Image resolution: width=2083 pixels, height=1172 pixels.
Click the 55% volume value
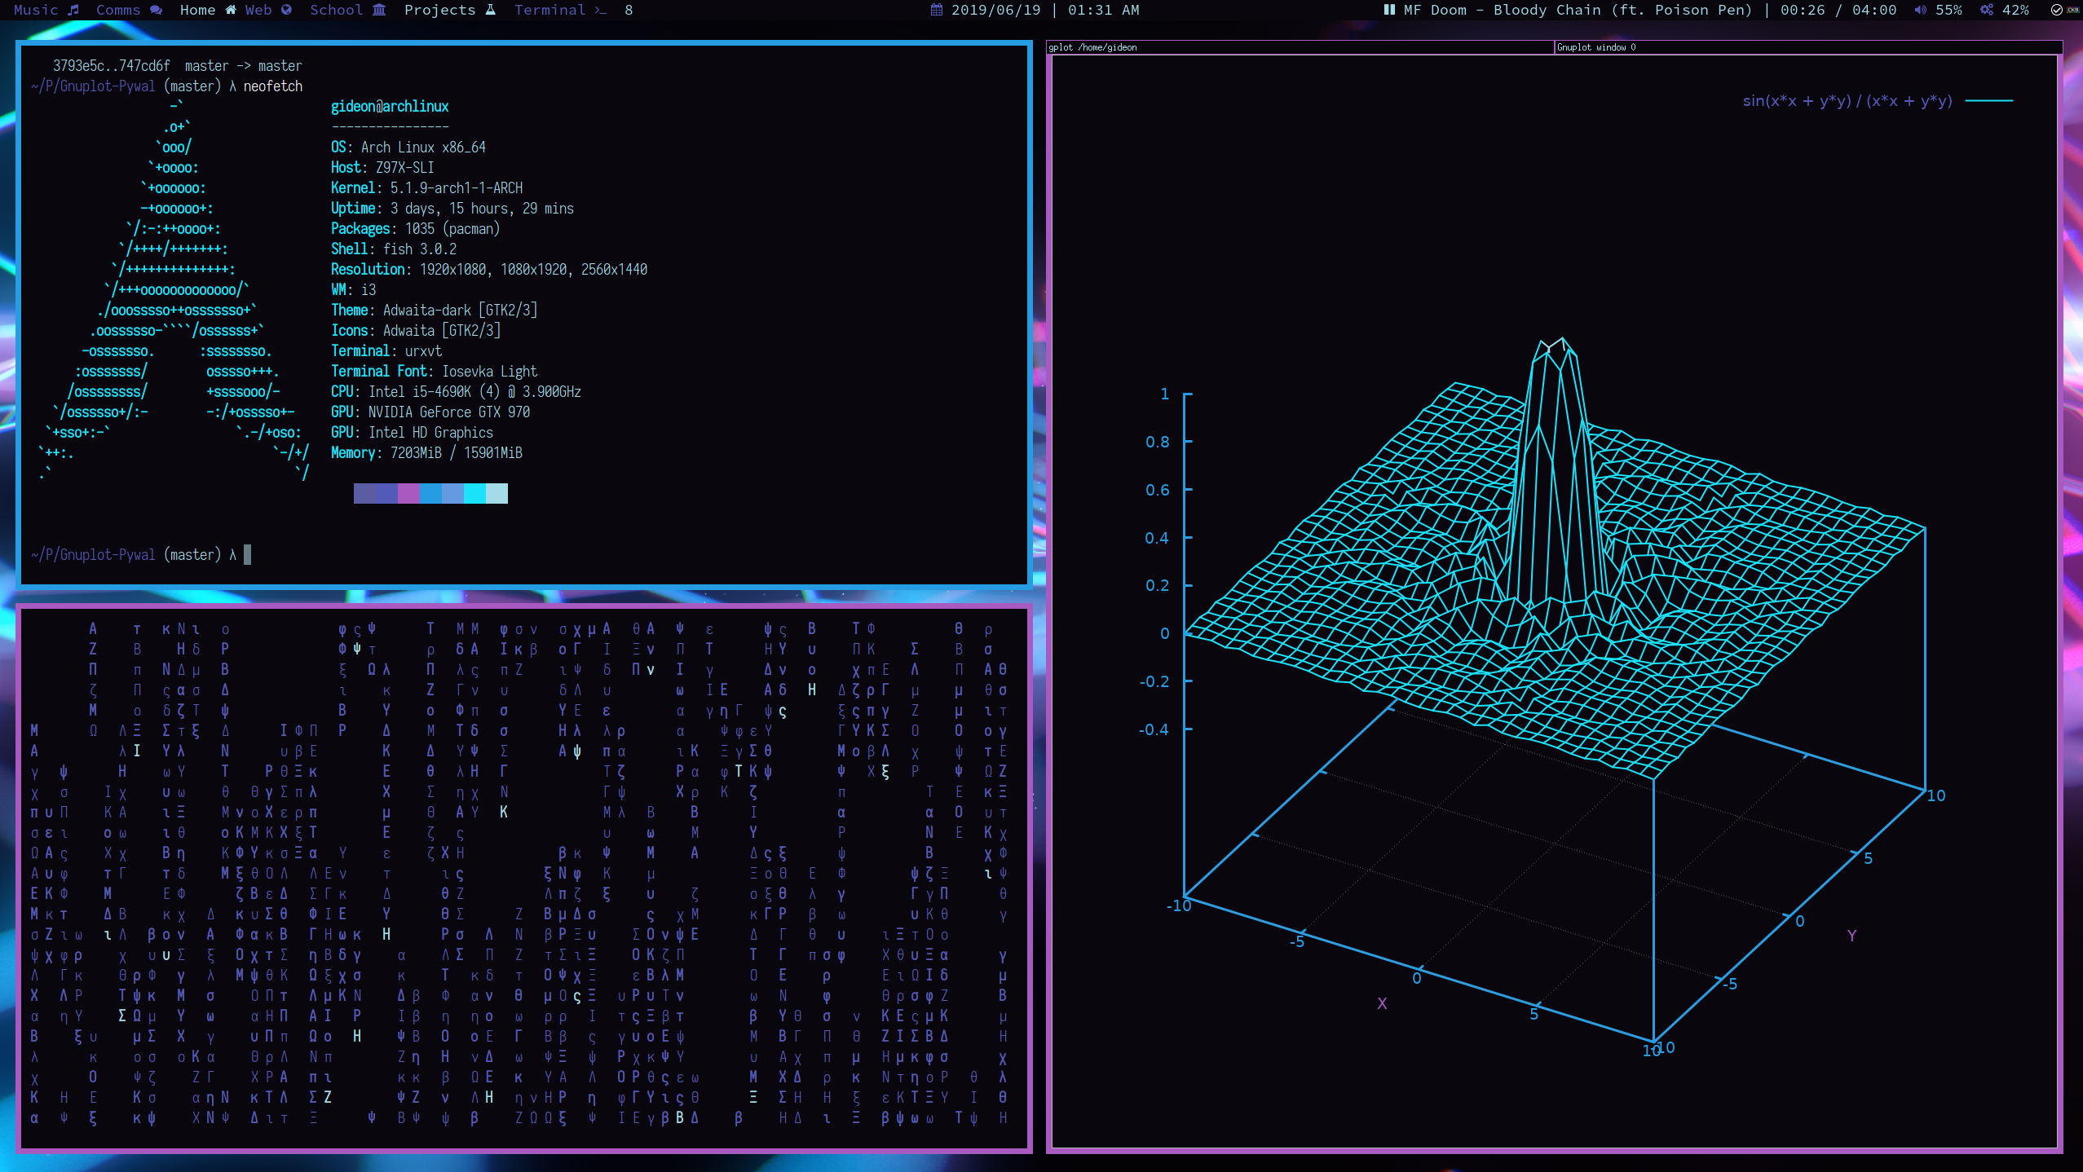coord(1948,10)
